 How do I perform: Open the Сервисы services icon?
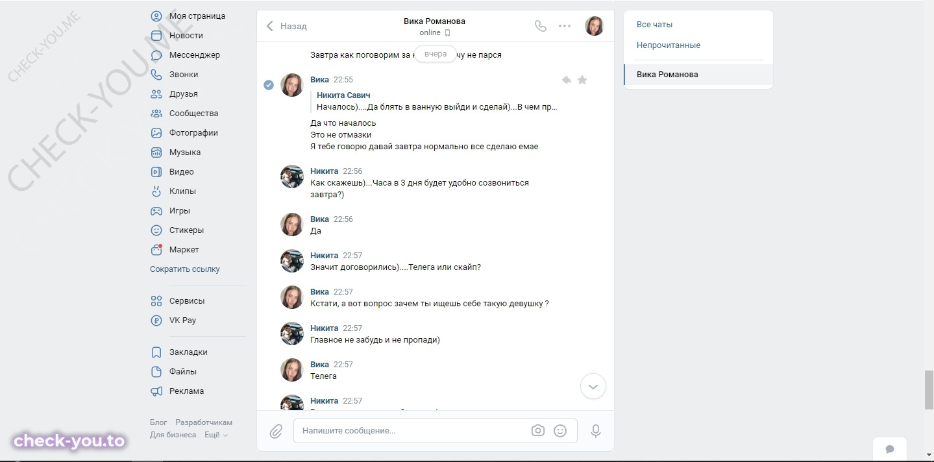coord(156,301)
